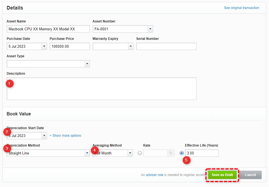Open the Asset Type dropdown
Image resolution: width=269 pixels, height=187 pixels.
(87, 64)
